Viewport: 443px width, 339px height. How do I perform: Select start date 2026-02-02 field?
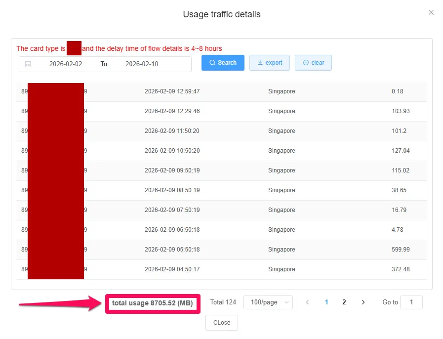[x=66, y=64]
